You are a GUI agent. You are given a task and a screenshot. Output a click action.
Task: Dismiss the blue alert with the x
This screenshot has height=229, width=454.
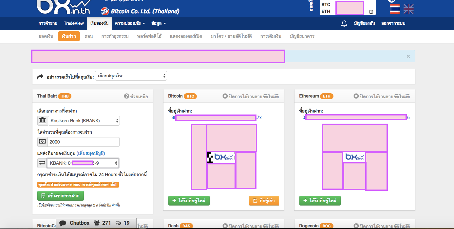408,56
